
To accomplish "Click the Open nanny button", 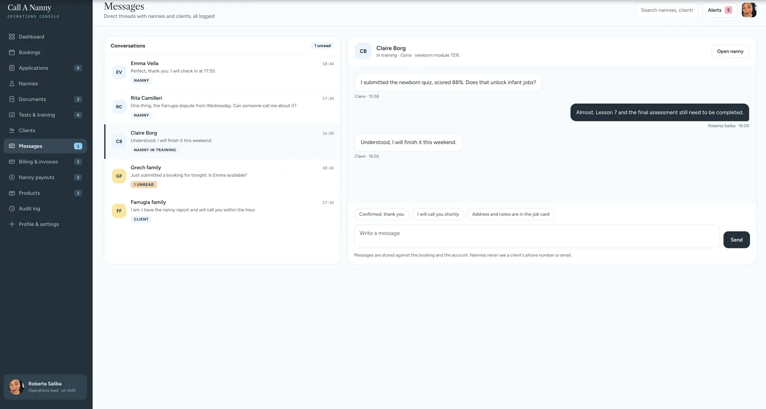I will [730, 51].
